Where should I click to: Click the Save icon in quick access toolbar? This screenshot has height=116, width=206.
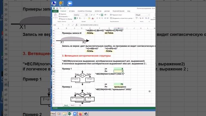point(57,8)
